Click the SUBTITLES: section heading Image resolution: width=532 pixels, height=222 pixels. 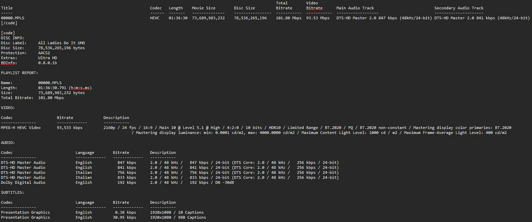coord(12,192)
